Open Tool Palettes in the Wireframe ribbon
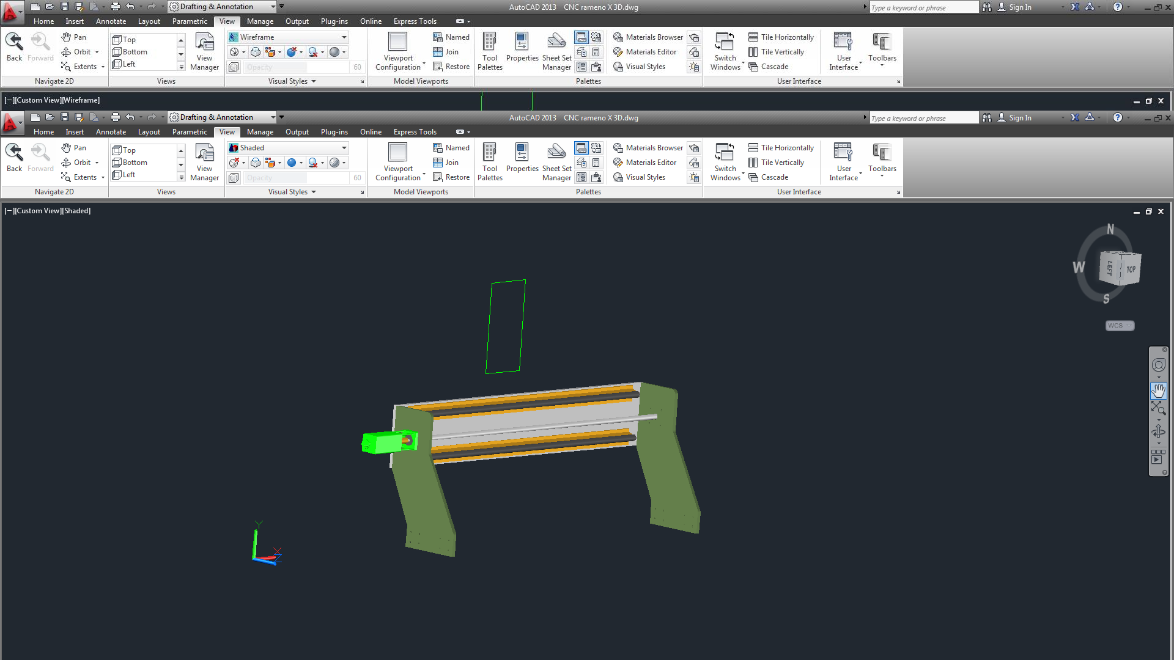 pos(490,51)
